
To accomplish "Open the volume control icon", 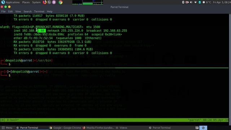I will point(191,2).
